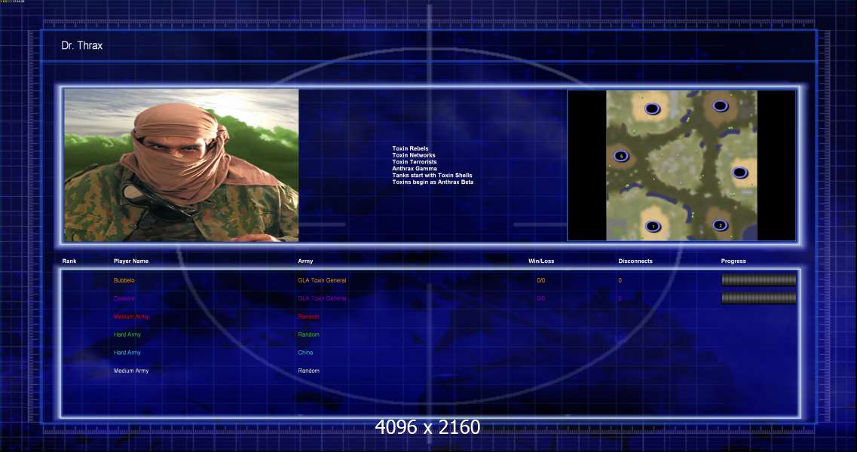Click the red Random army entry
This screenshot has height=452, width=857.
[309, 316]
